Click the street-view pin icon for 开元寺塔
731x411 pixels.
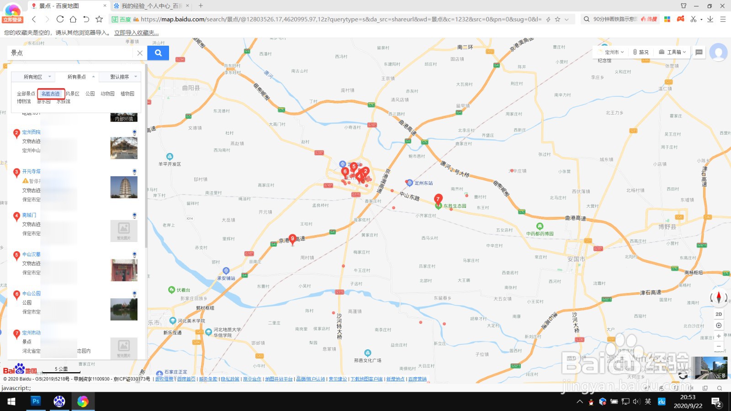(x=134, y=172)
